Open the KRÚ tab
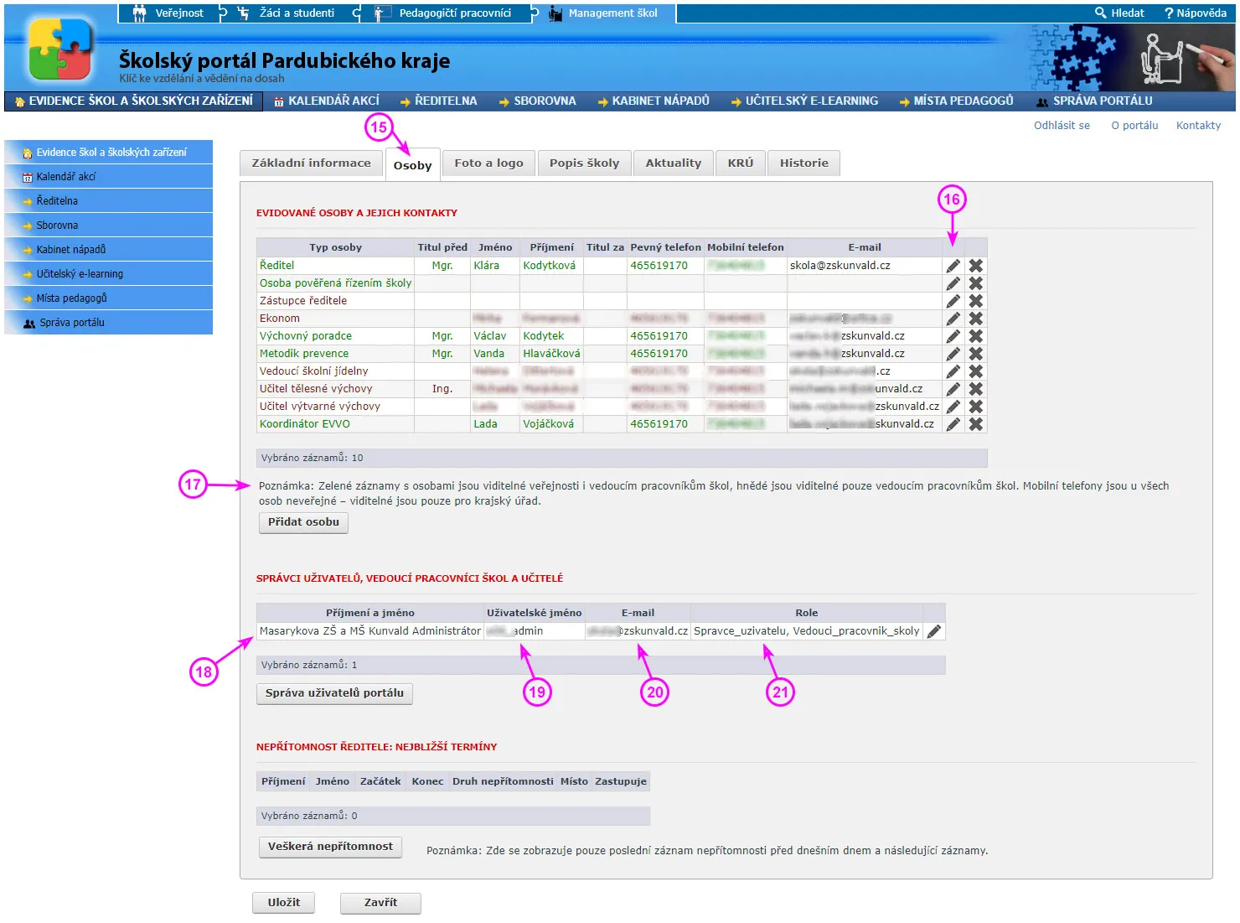The image size is (1240, 923). click(741, 163)
